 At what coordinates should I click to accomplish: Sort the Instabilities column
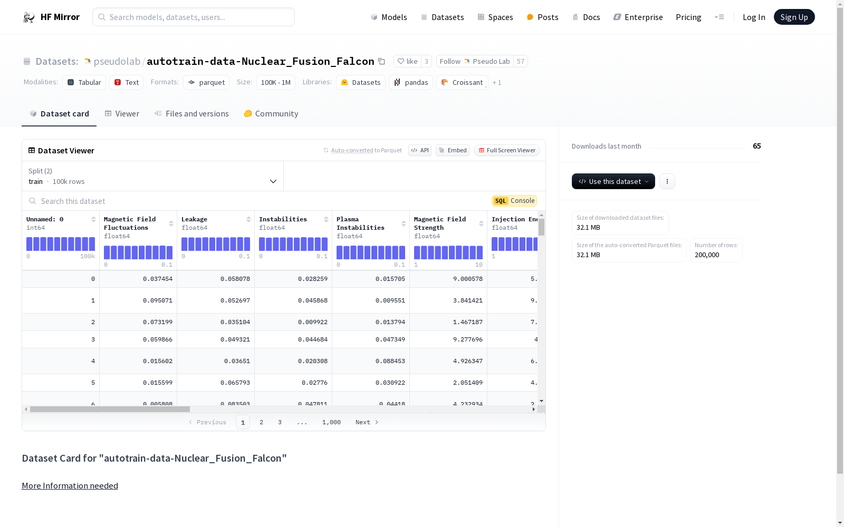[x=326, y=219]
